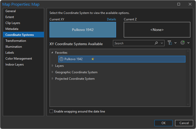Switch to the Transformation tab

(x=16, y=41)
